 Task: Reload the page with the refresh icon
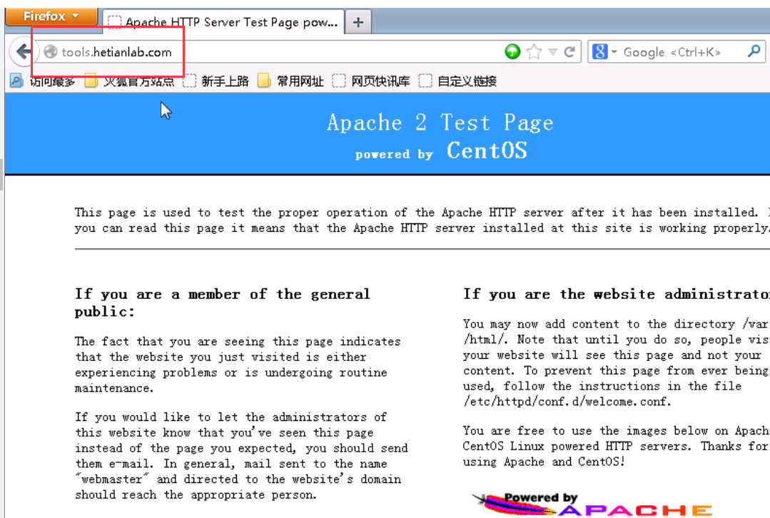pyautogui.click(x=569, y=51)
